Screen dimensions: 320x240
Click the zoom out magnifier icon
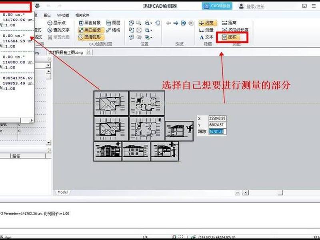147,30
